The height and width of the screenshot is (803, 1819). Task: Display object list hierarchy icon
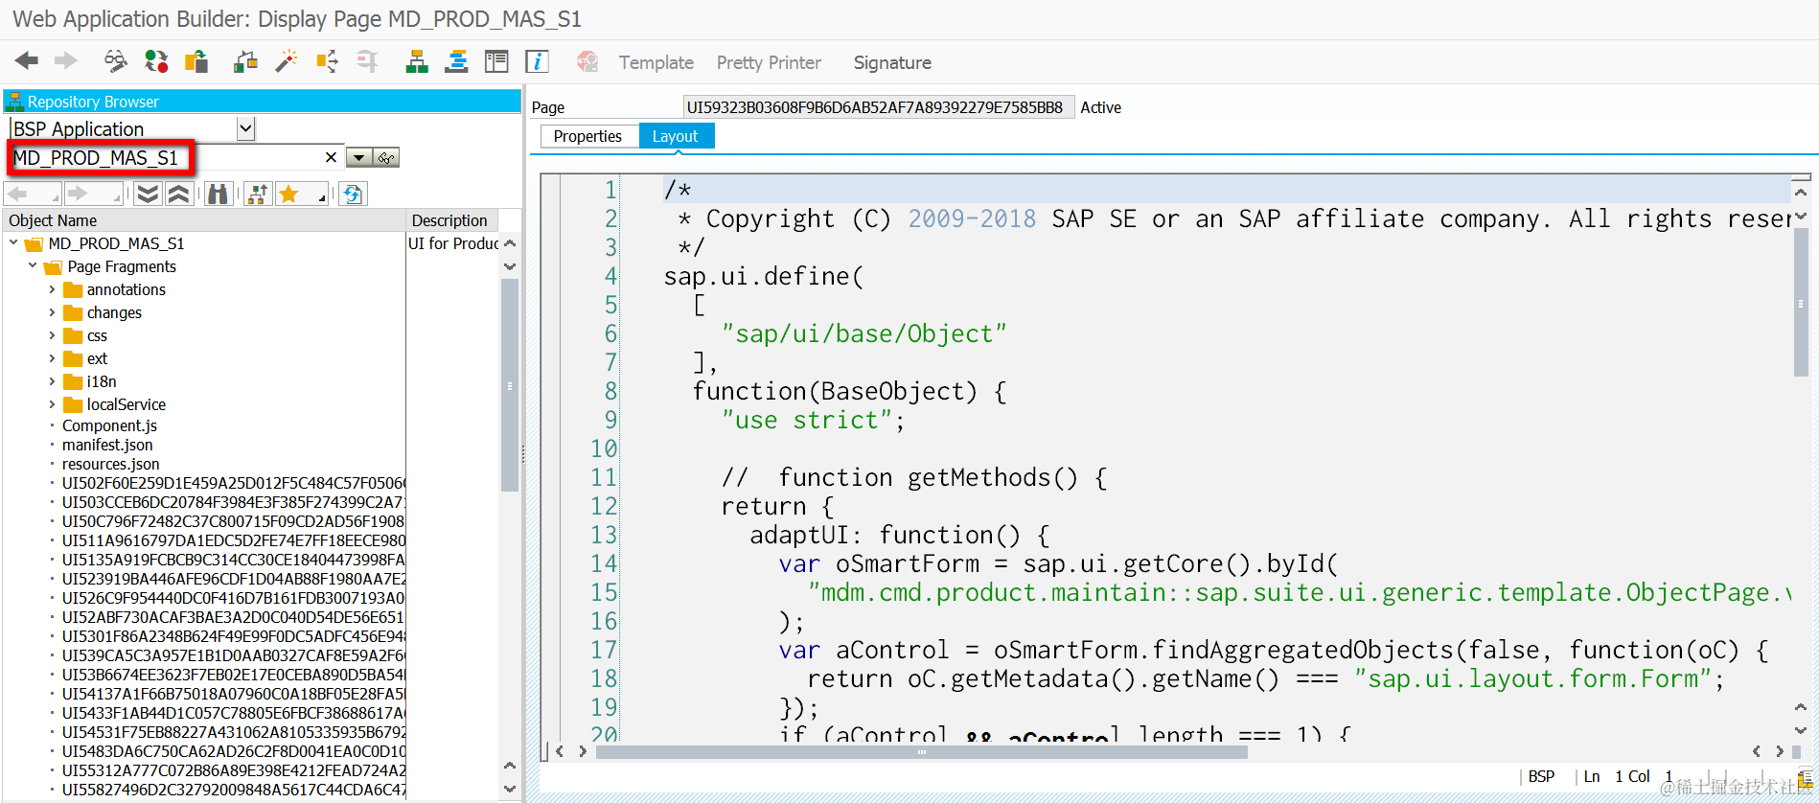tap(417, 62)
